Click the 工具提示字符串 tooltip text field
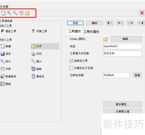Image resolution: width=145 pixels, height=135 pixels. 122,53
